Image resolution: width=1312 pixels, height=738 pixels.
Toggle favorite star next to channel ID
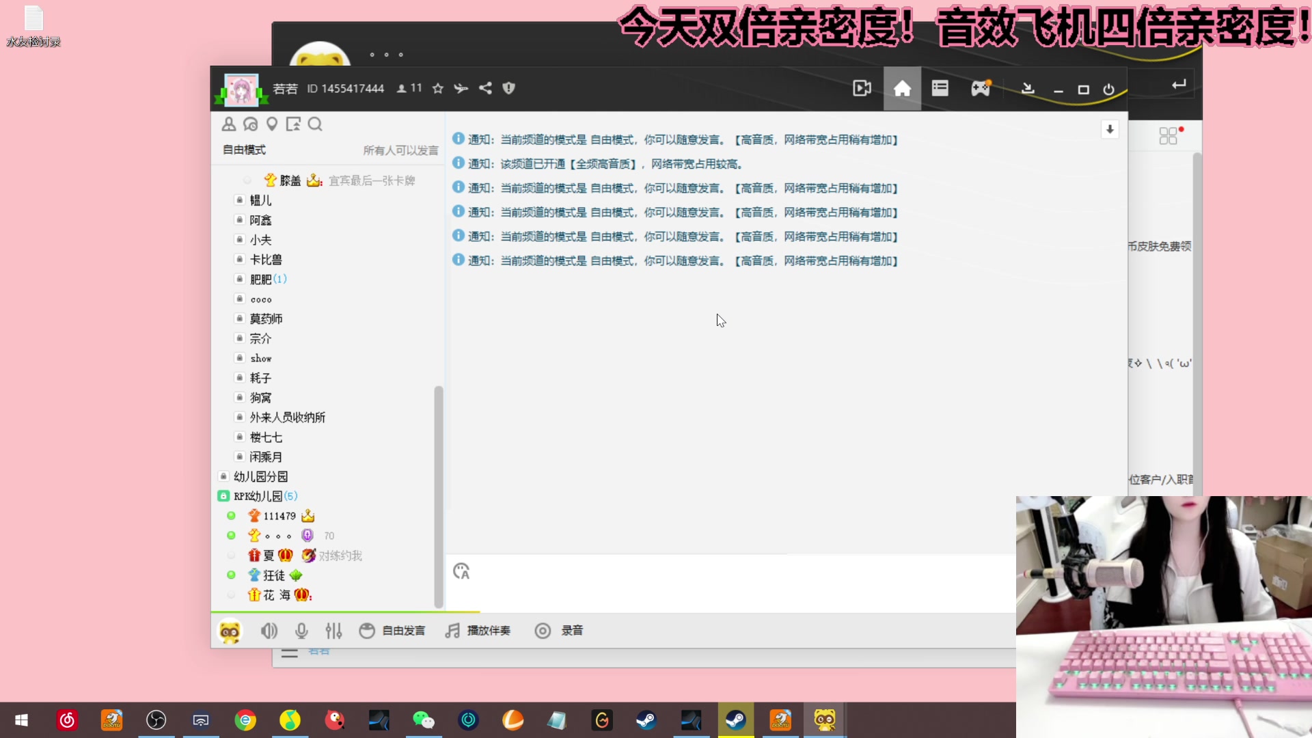(437, 88)
